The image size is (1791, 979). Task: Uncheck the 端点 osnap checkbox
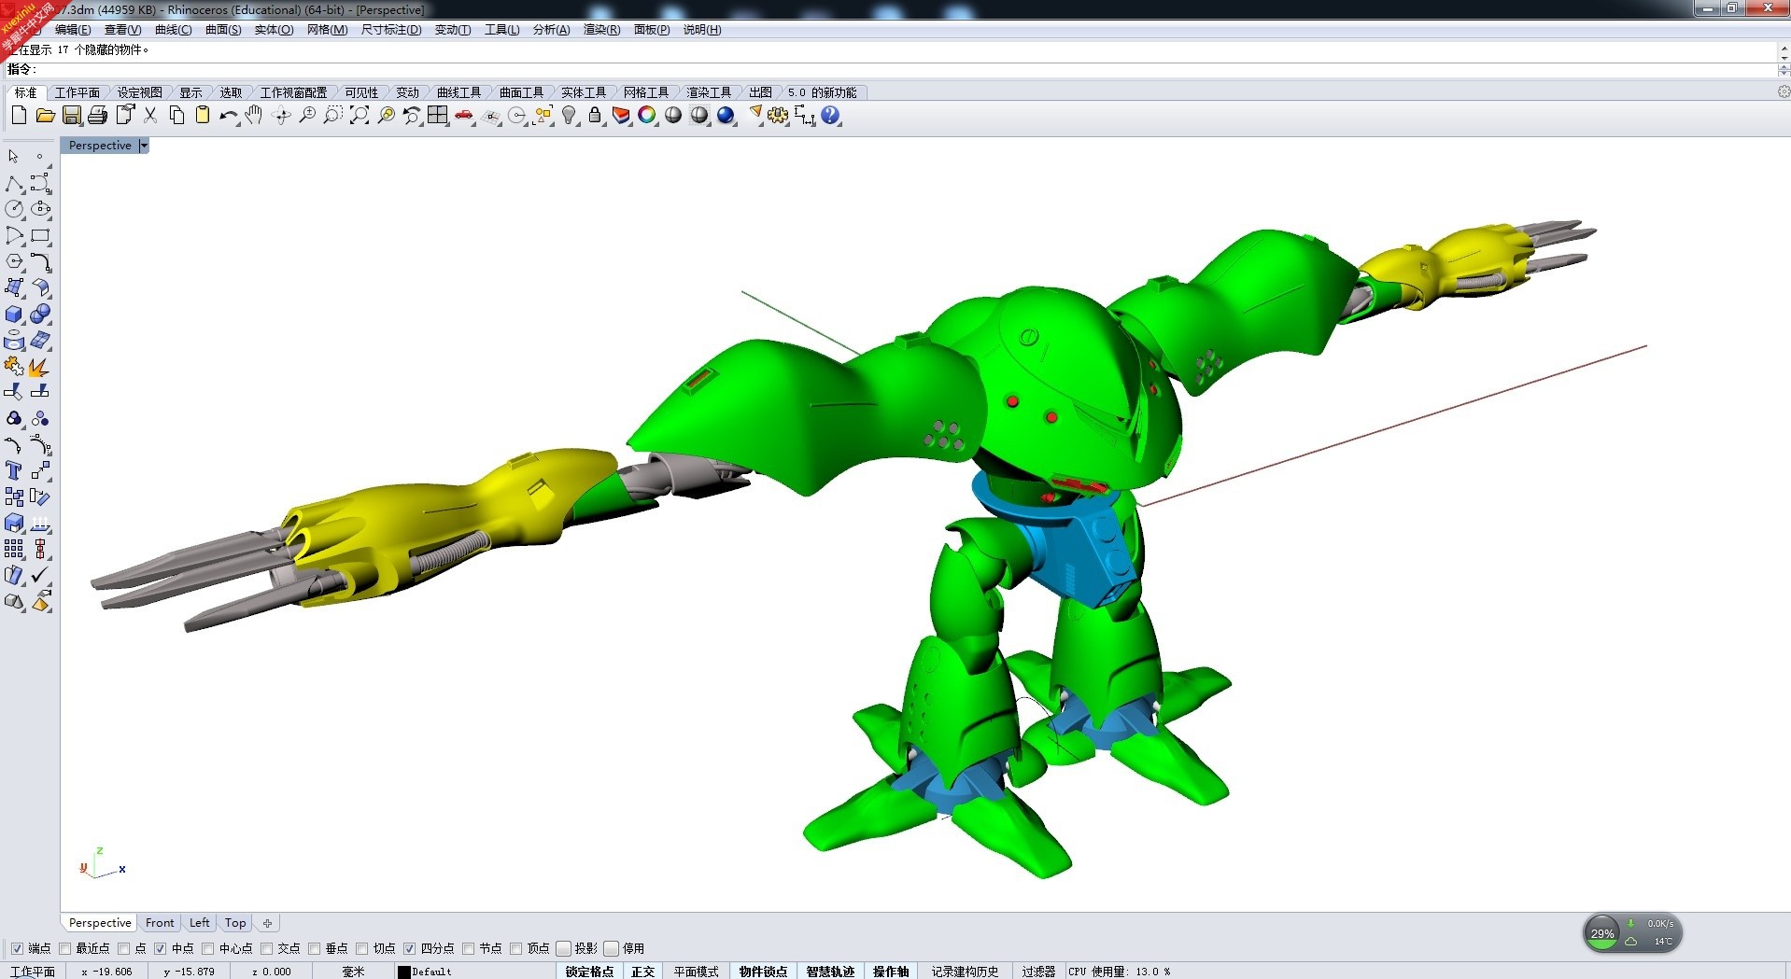point(17,948)
